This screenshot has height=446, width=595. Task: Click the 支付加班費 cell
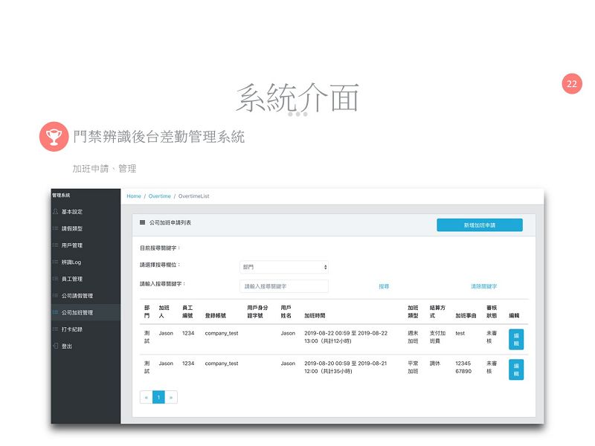pos(437,337)
